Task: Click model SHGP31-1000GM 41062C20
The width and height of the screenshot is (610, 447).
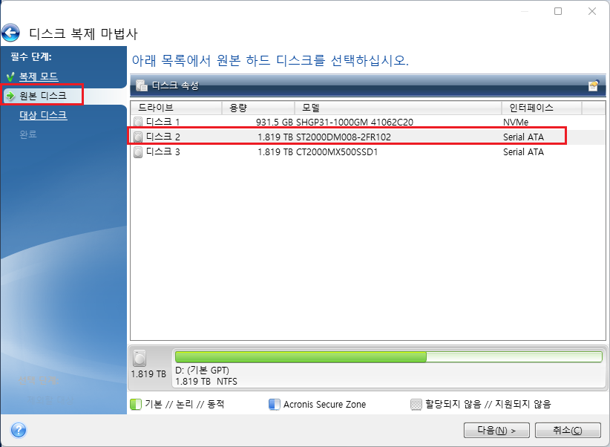Action: pos(355,123)
